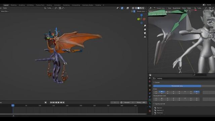The width and height of the screenshot is (215, 121).
Task: Open Rigify menu in right viewport header
Action: 189,8
